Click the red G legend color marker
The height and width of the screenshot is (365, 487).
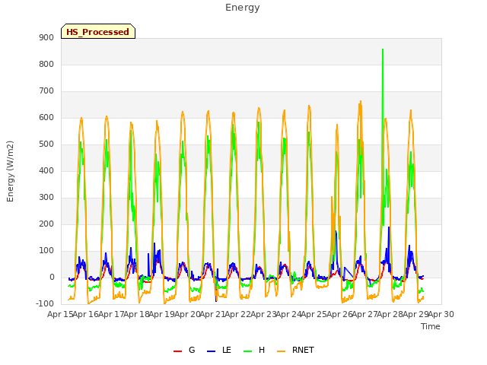(177, 351)
